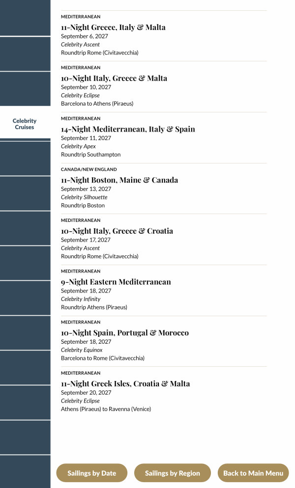Click the Celebrity Equinox ship name
Screen dimensions: 295x488
click(x=82, y=350)
